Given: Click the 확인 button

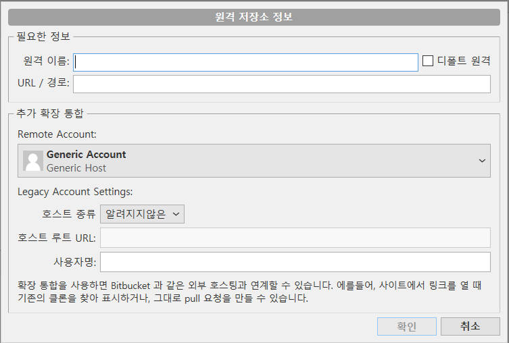Looking at the screenshot, I should tap(407, 326).
